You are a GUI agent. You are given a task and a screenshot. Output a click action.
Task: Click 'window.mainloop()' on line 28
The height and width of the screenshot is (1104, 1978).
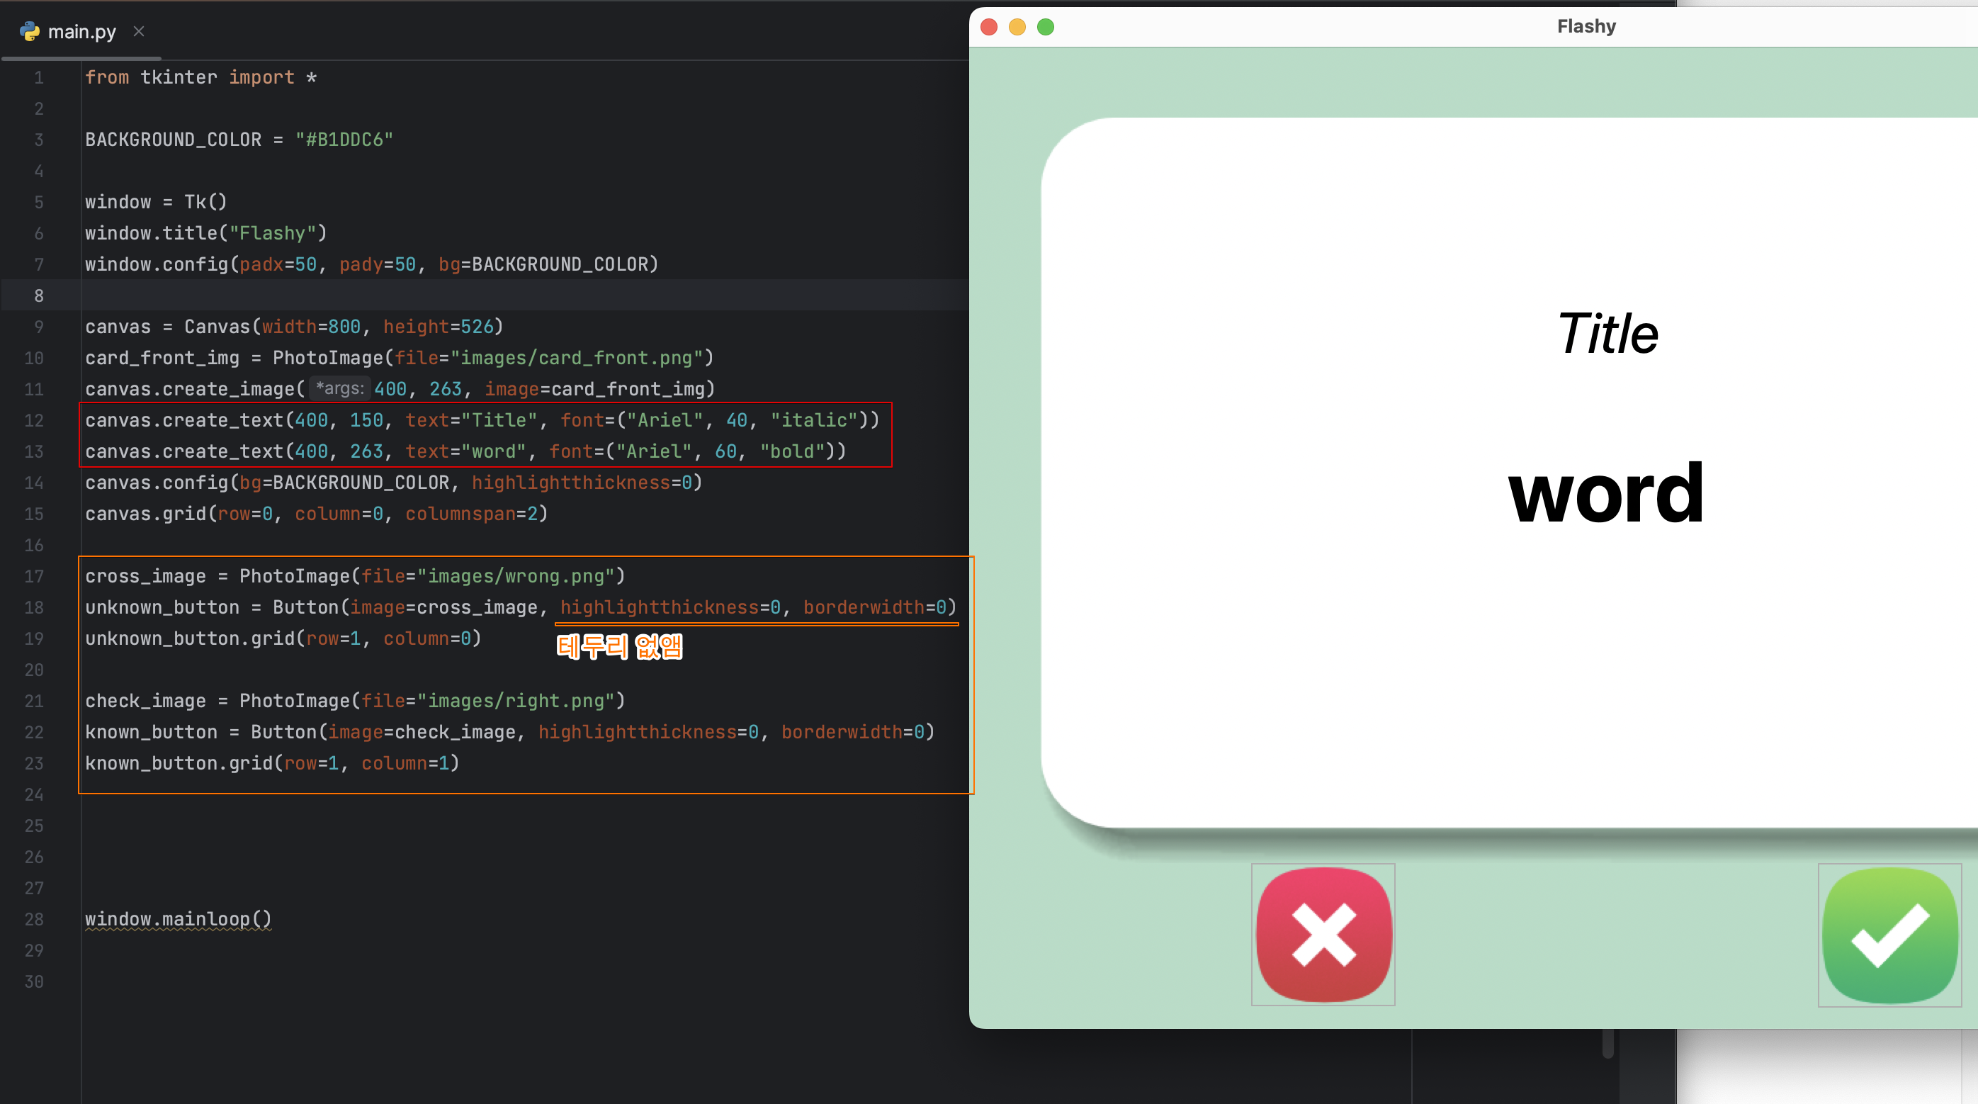coord(178,920)
